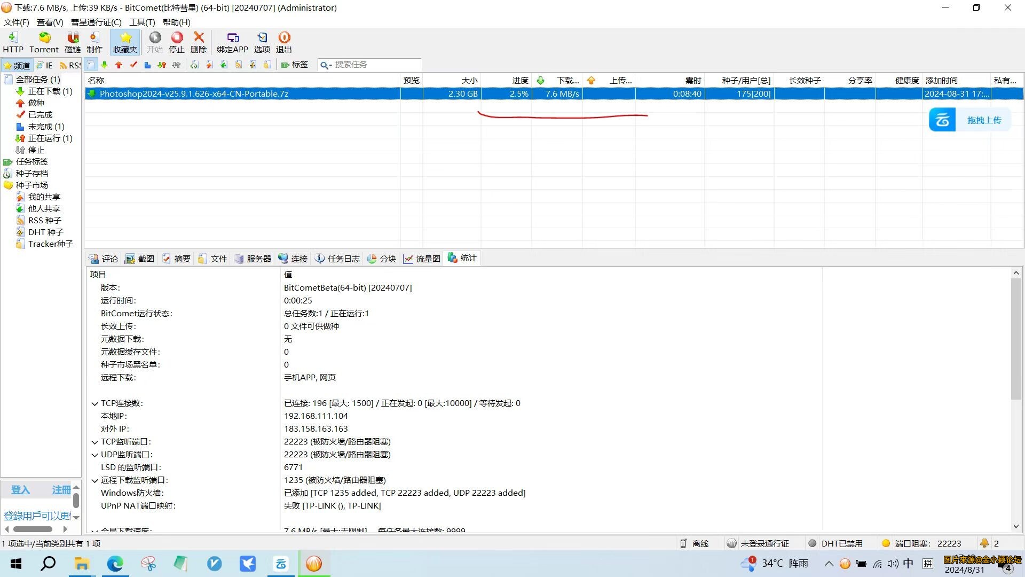Click the 标签 tag button
1025x577 pixels.
coord(295,65)
